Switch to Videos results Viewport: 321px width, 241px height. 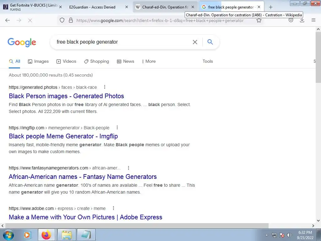point(66,61)
